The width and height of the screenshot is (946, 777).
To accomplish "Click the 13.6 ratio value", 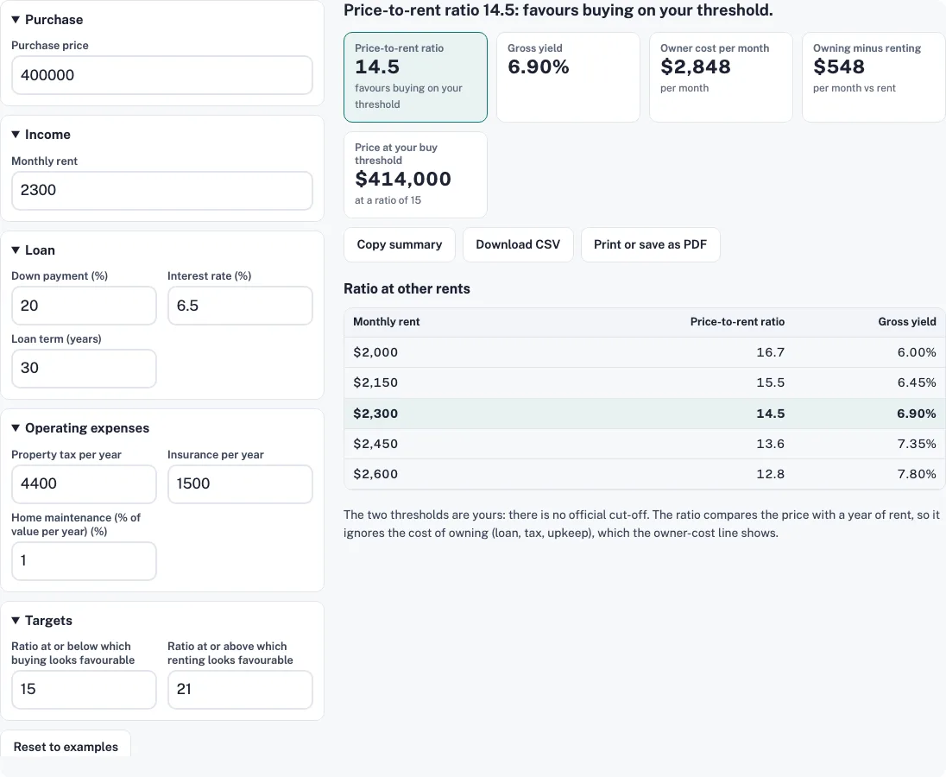I will pos(771,444).
